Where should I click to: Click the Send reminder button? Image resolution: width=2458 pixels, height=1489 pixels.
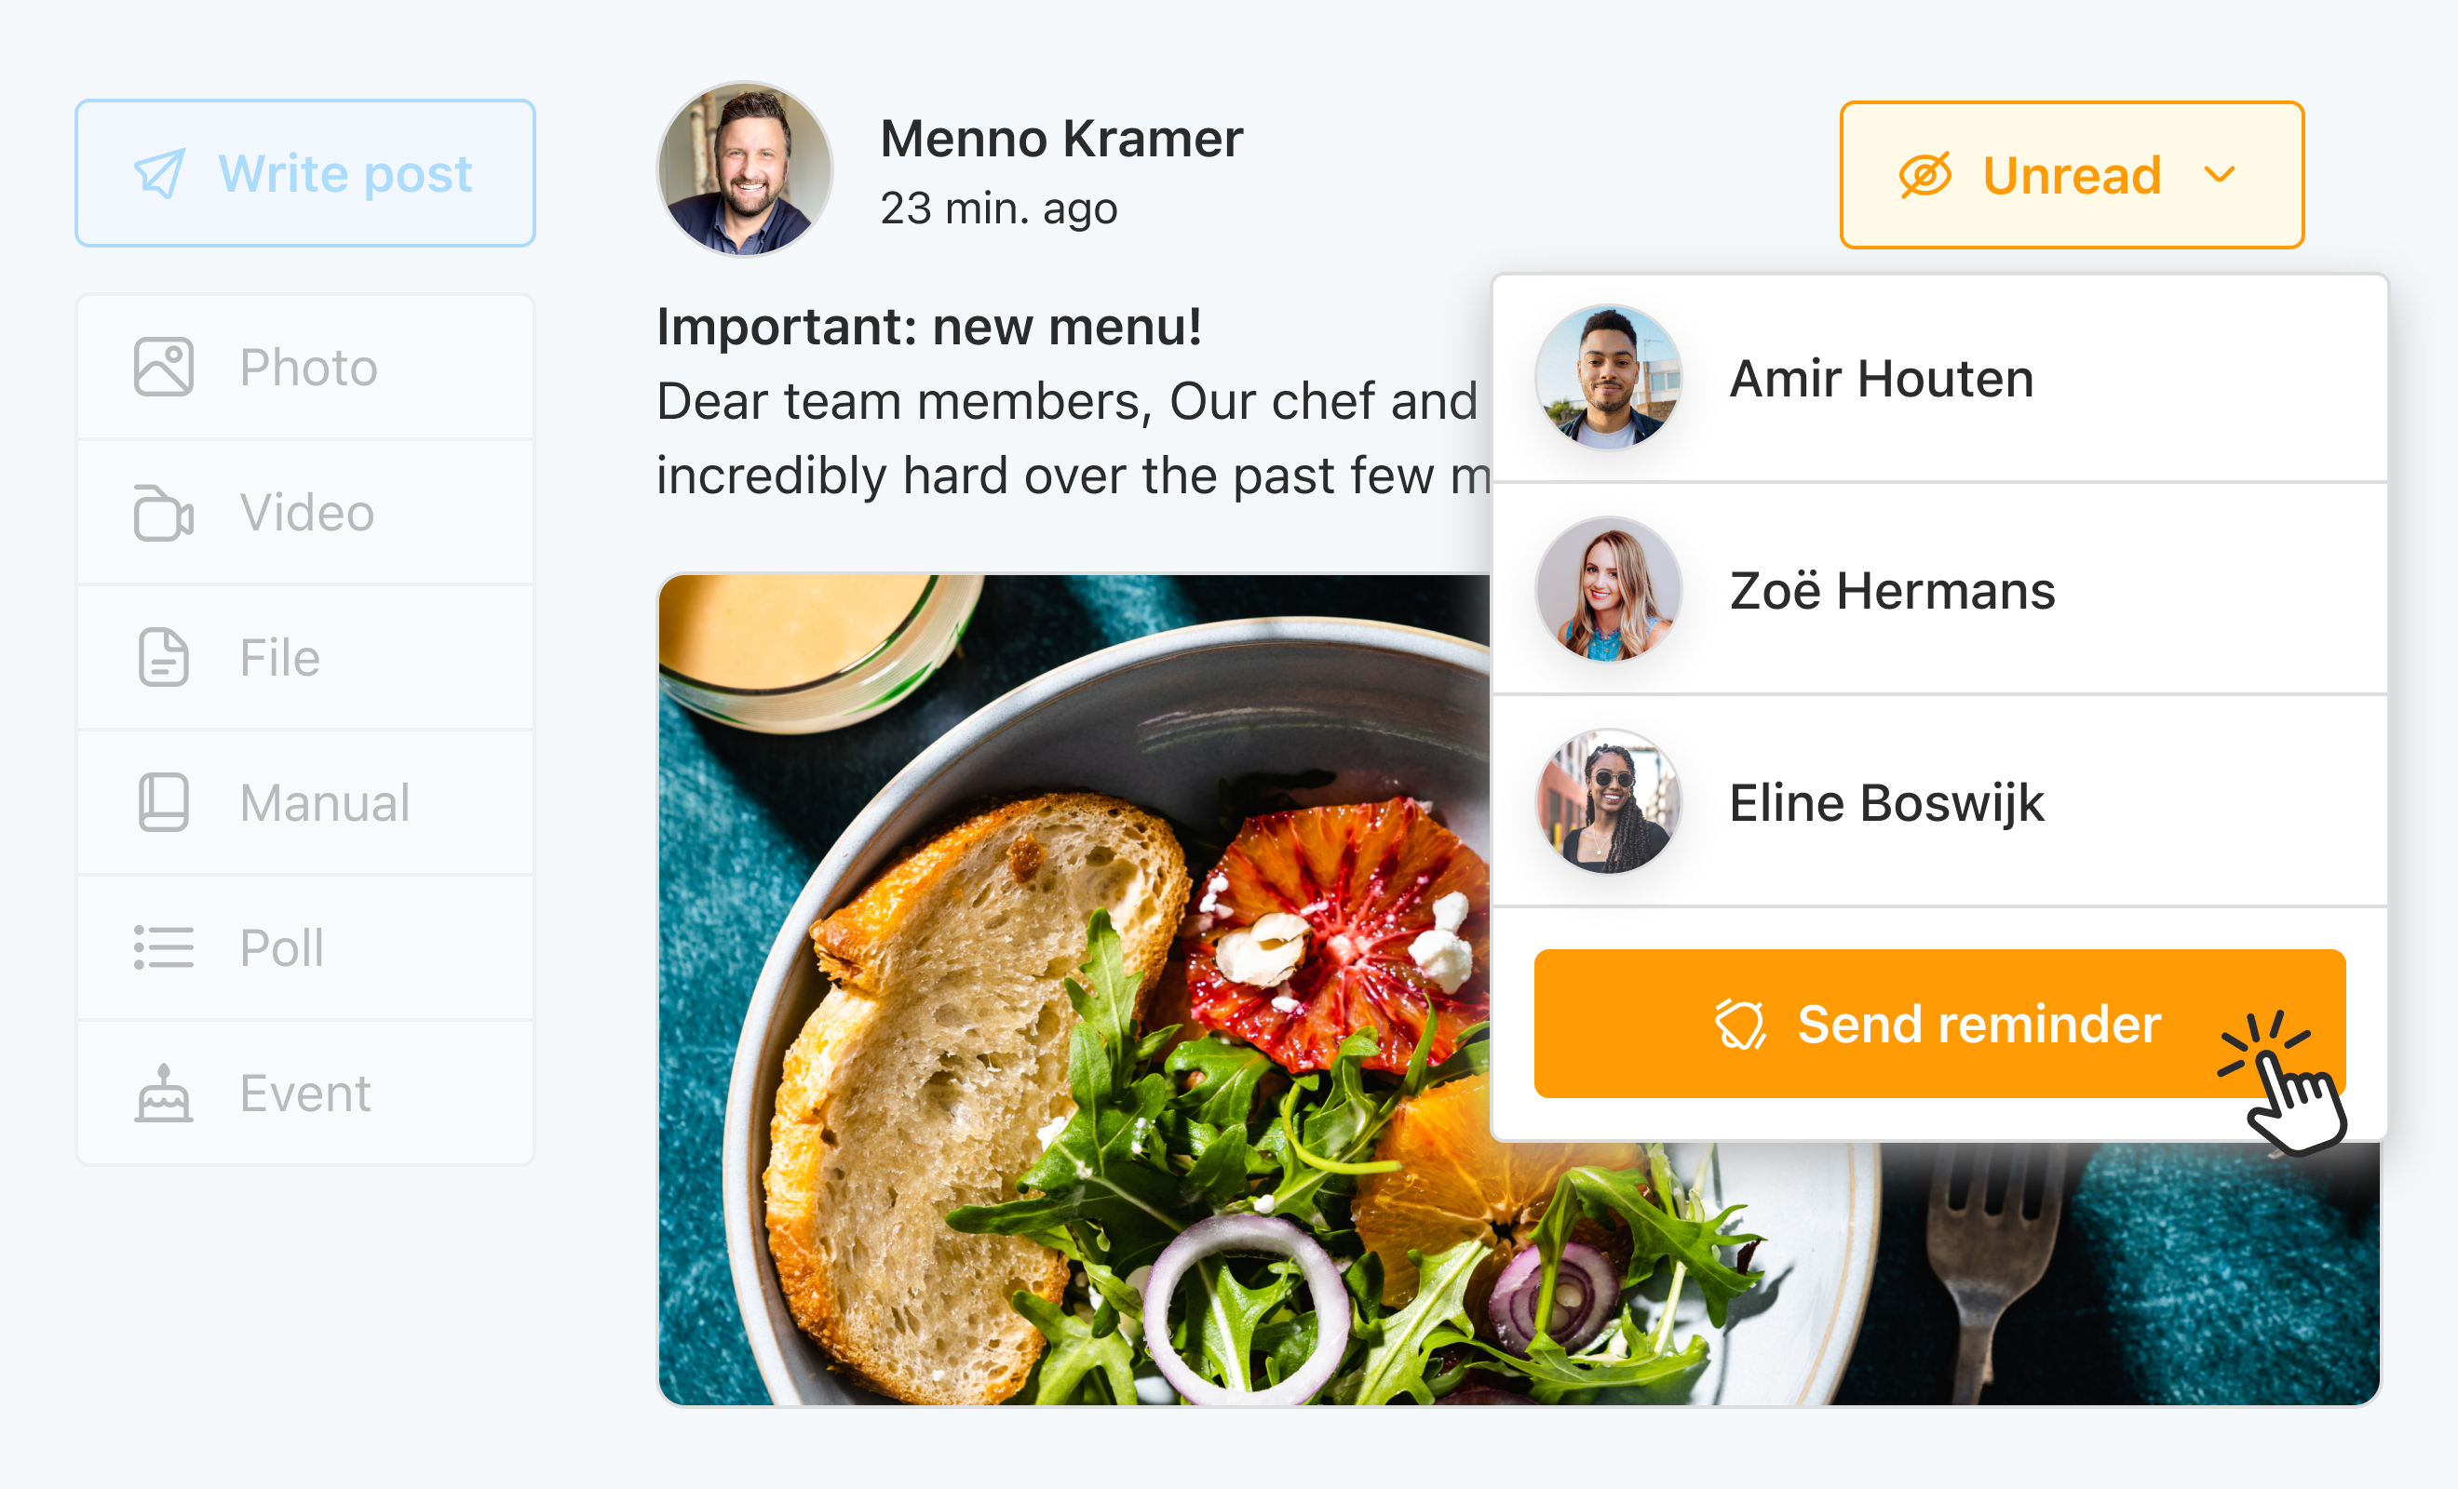1939,1025
